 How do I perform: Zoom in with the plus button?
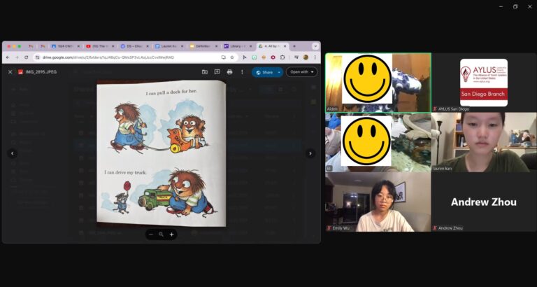pos(171,234)
